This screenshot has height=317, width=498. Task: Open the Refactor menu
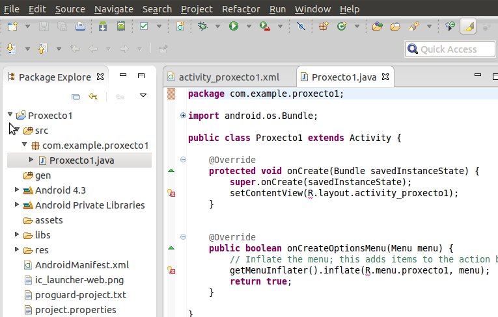(x=241, y=9)
